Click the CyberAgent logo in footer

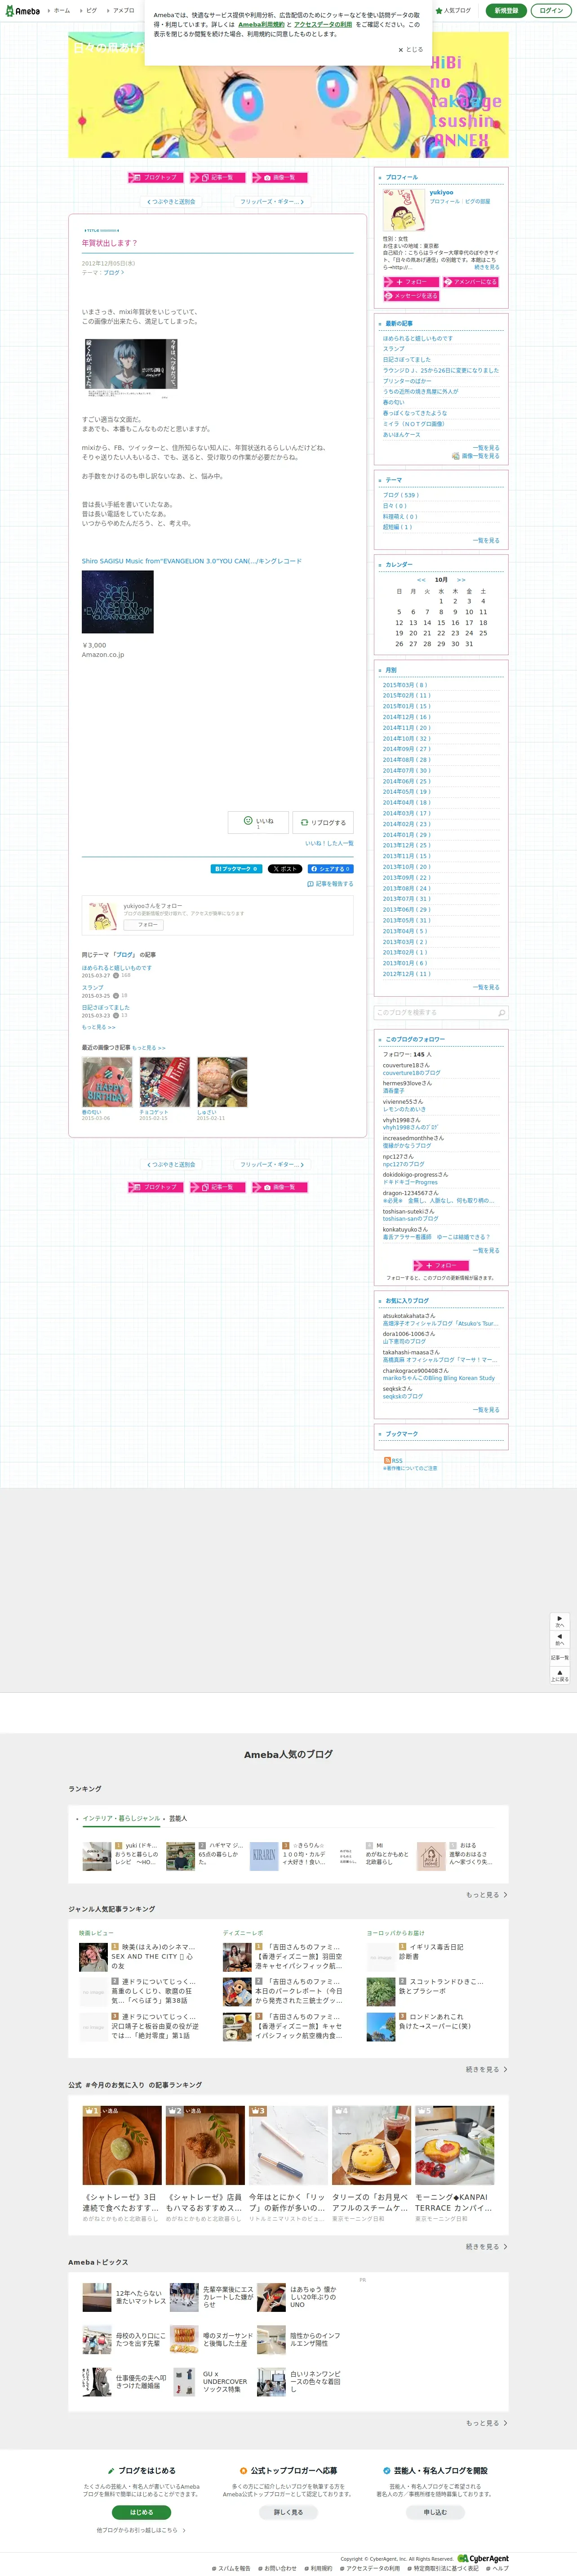point(483,2558)
